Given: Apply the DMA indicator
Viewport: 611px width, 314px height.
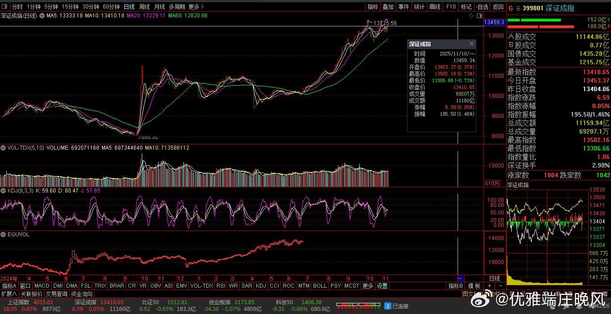Looking at the screenshot, I should 72,286.
